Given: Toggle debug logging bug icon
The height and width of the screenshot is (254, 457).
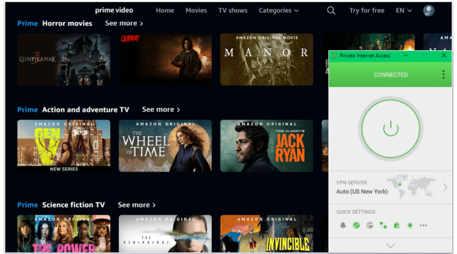Looking at the screenshot, I should click(x=396, y=225).
